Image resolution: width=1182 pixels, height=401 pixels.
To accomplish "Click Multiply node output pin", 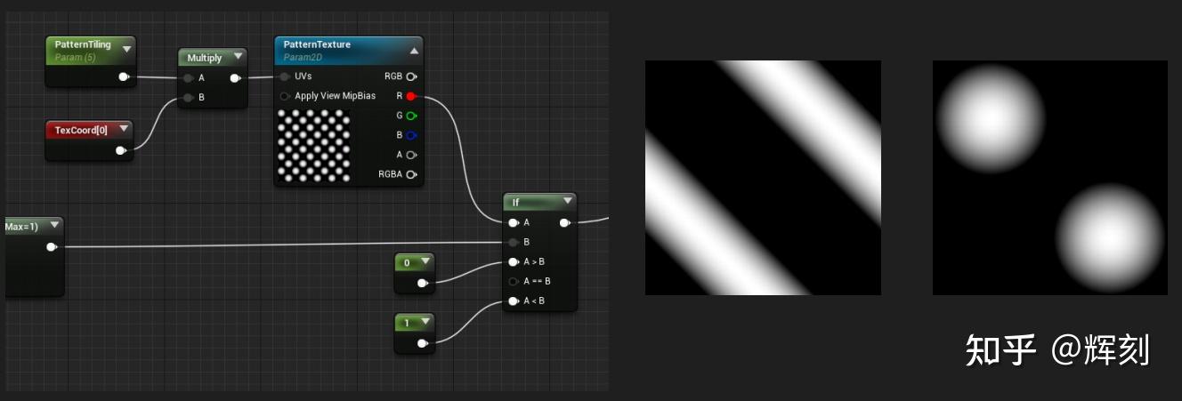I will coord(235,78).
